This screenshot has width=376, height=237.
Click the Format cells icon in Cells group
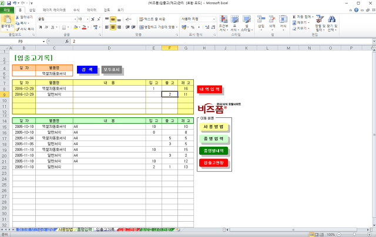[283, 19]
